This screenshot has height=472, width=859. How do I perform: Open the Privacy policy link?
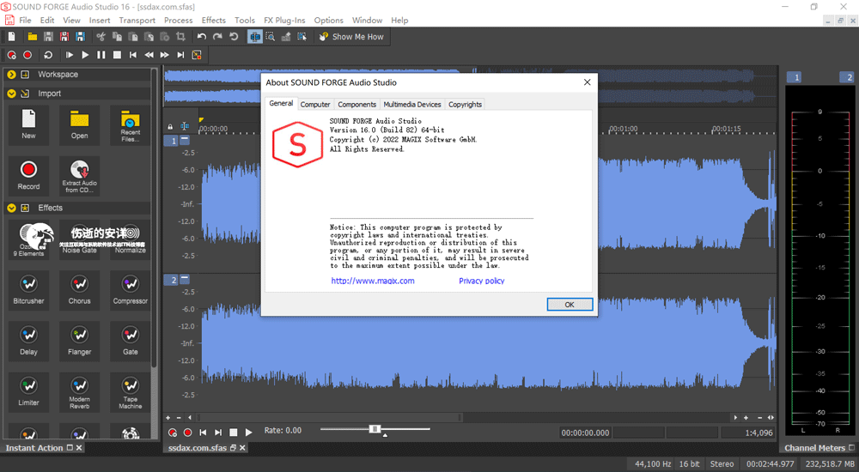pyautogui.click(x=482, y=281)
